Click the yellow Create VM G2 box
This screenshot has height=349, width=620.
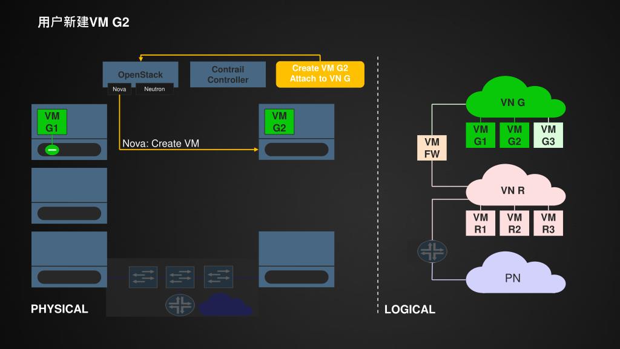point(320,74)
